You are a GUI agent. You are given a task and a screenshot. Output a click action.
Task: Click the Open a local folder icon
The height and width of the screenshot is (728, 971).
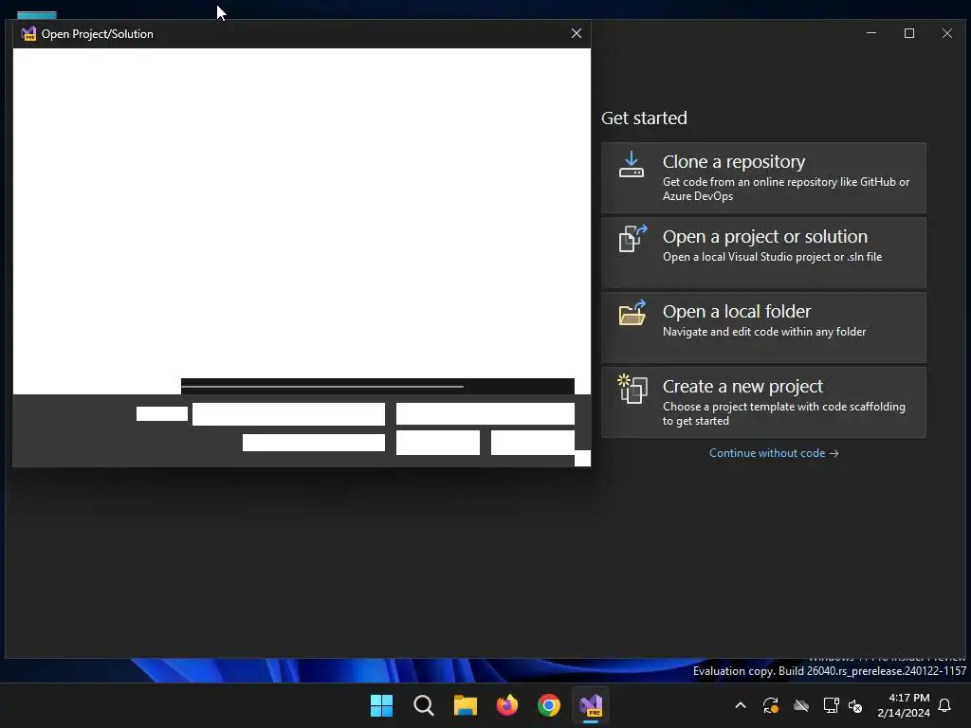pyautogui.click(x=632, y=313)
